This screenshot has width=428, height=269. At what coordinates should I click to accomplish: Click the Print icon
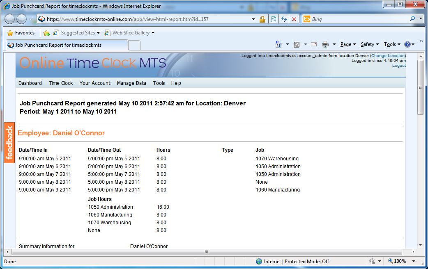[x=325, y=44]
